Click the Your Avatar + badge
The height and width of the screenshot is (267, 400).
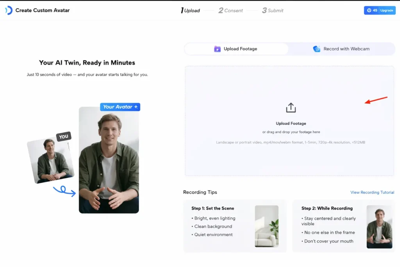[x=120, y=107]
